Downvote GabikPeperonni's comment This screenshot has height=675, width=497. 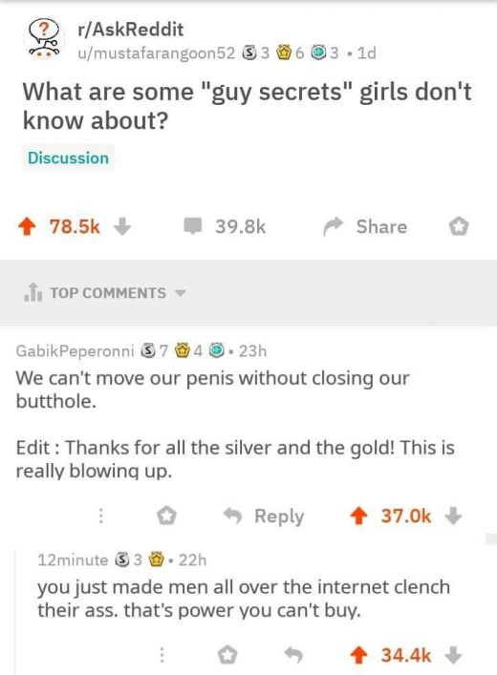click(453, 516)
